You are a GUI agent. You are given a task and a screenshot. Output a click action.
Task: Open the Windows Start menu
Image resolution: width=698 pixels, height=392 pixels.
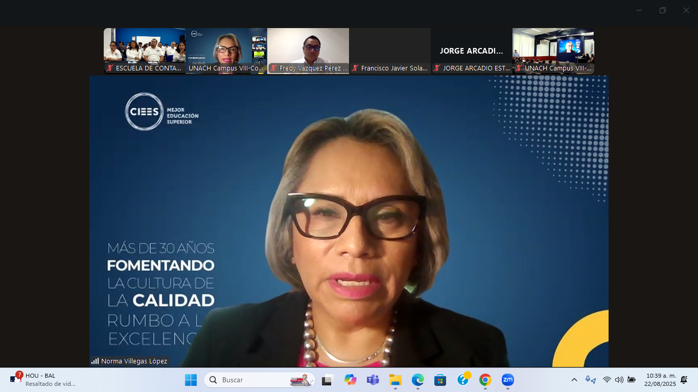tap(191, 380)
